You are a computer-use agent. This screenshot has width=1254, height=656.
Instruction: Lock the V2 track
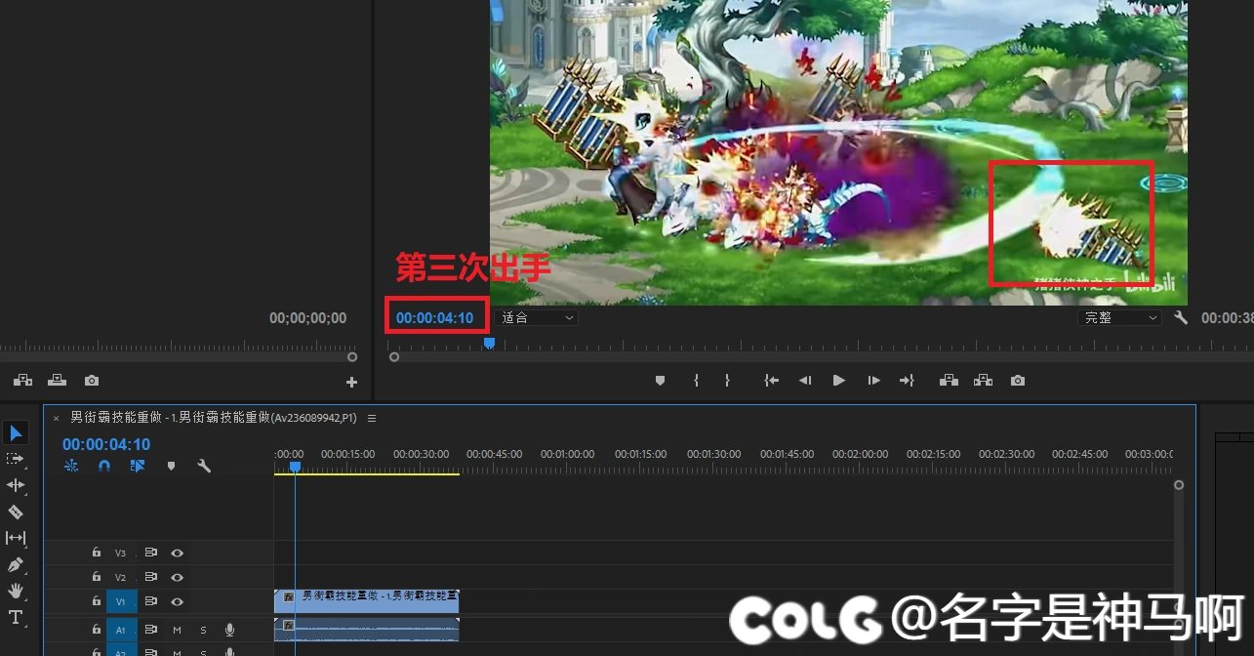(x=96, y=578)
